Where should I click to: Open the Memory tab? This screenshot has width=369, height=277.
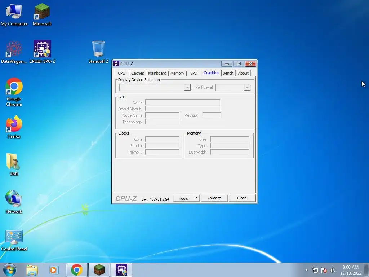click(x=177, y=73)
